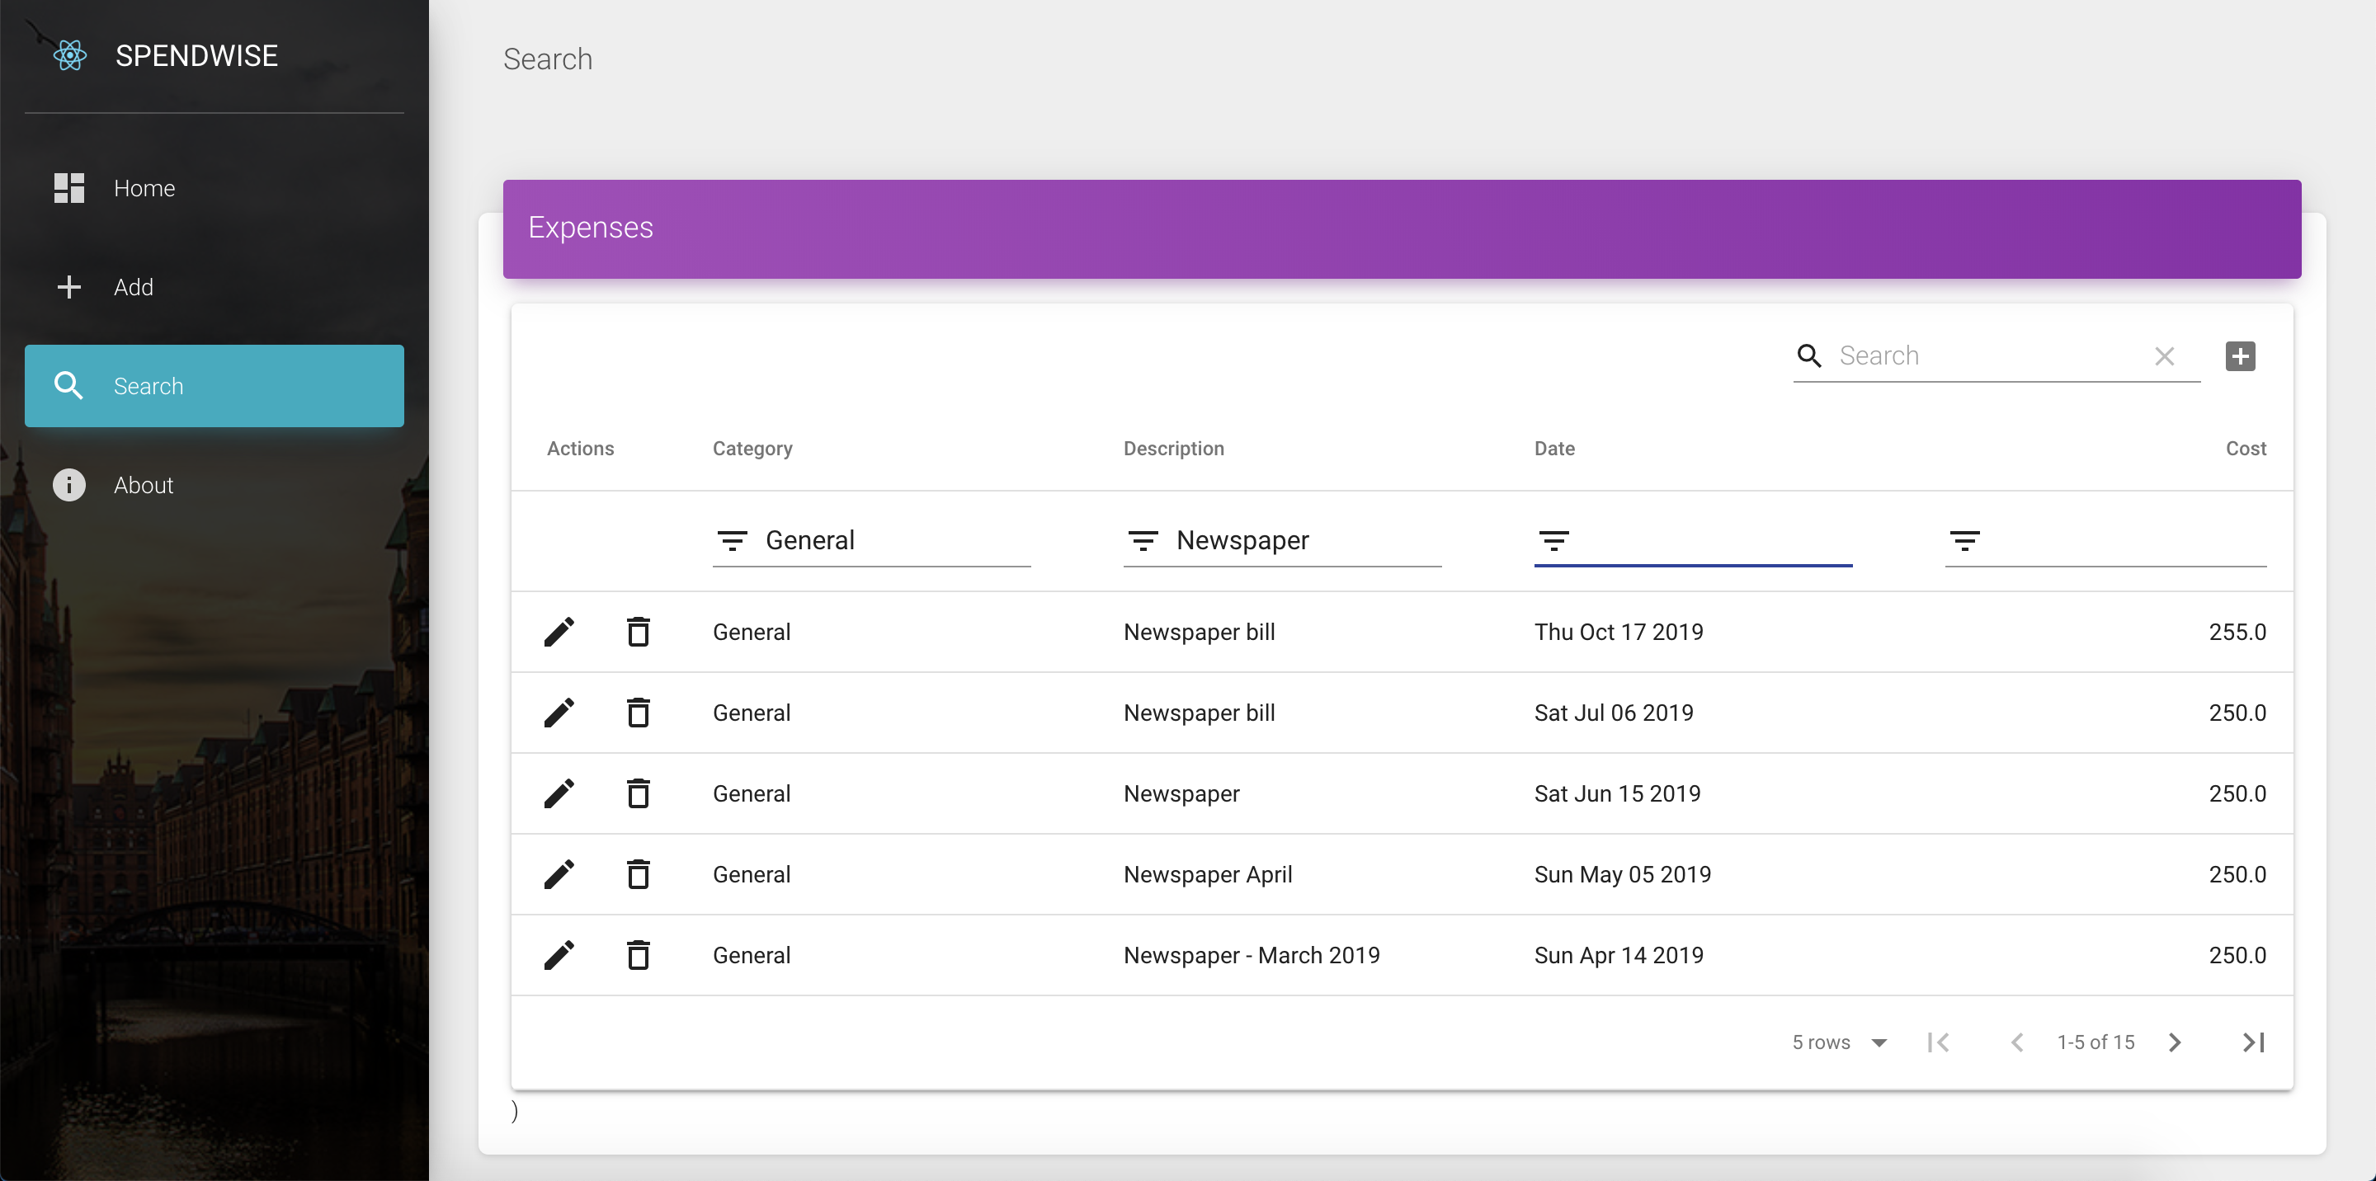
Task: Edit the Thu Oct 17 2019 expense
Action: [559, 633]
